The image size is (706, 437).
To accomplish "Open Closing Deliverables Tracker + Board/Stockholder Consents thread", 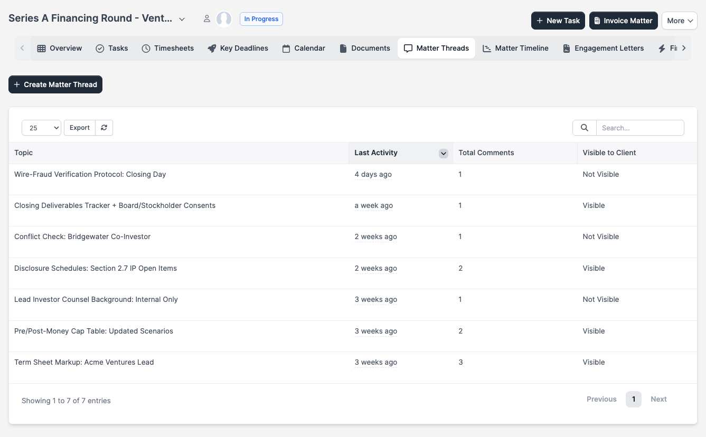I will pyautogui.click(x=115, y=205).
